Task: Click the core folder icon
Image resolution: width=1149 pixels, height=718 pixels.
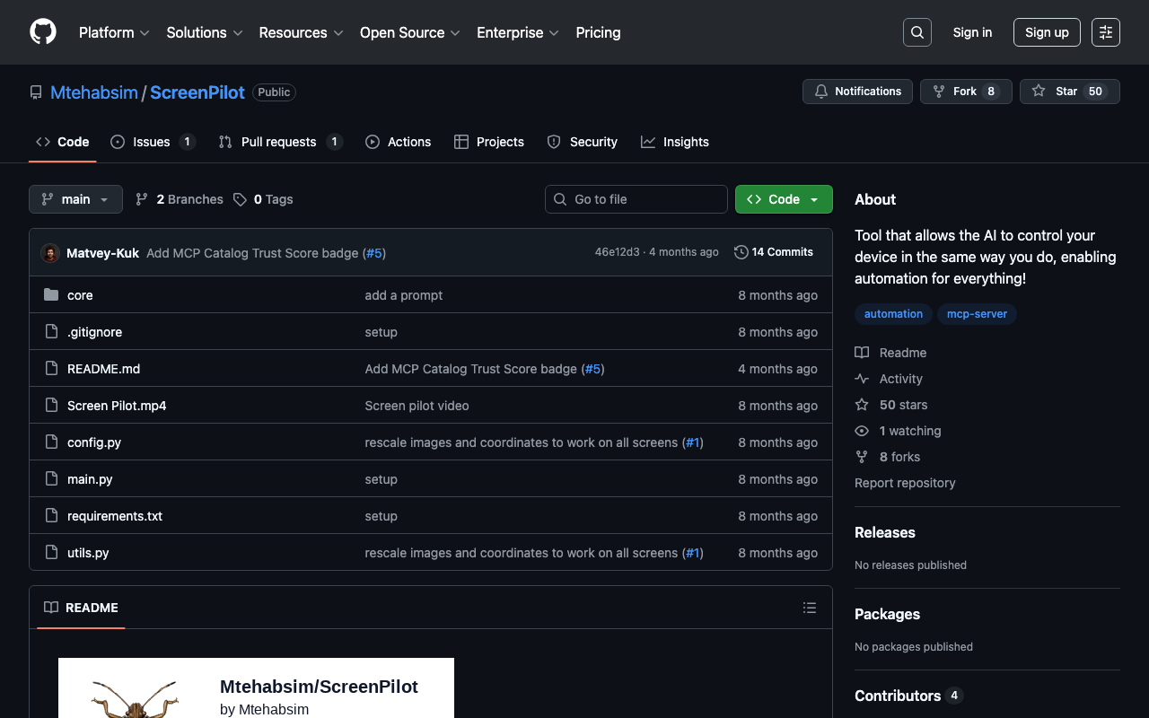Action: [x=51, y=295]
